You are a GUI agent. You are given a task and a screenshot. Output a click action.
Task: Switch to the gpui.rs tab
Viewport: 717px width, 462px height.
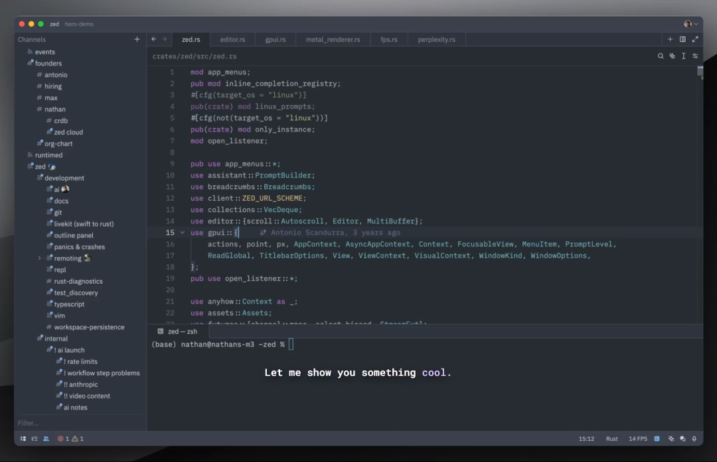(276, 39)
